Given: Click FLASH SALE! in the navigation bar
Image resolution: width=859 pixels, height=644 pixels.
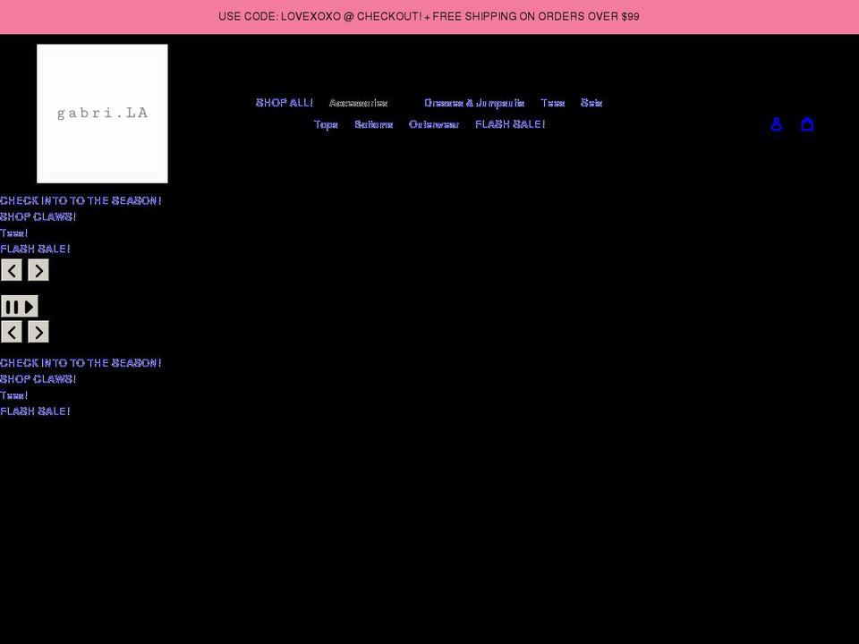Looking at the screenshot, I should [x=510, y=124].
